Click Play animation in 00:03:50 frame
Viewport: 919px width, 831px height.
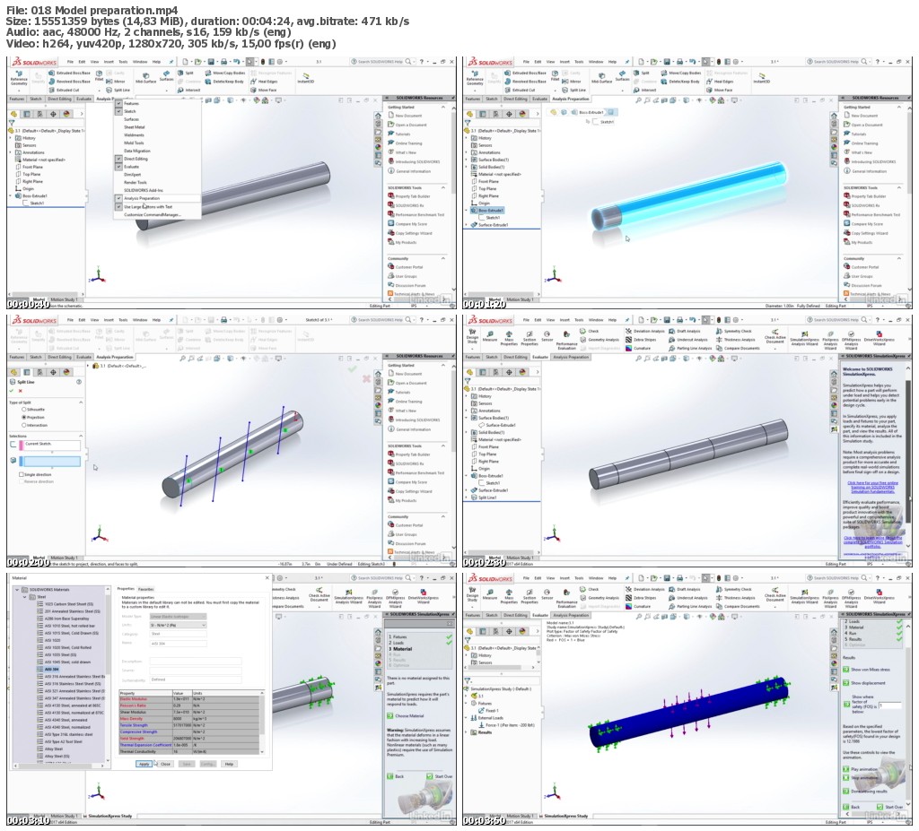pyautogui.click(x=860, y=769)
